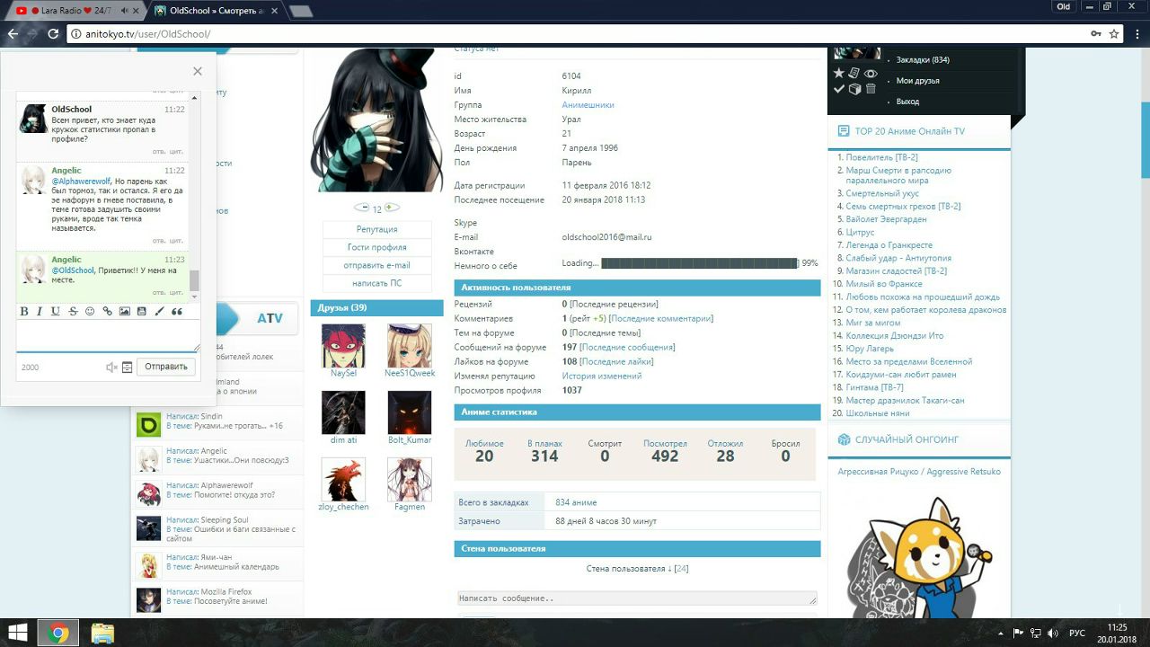Click the trash bin icon in user panel
Screen dimensions: 1150x647
point(871,89)
